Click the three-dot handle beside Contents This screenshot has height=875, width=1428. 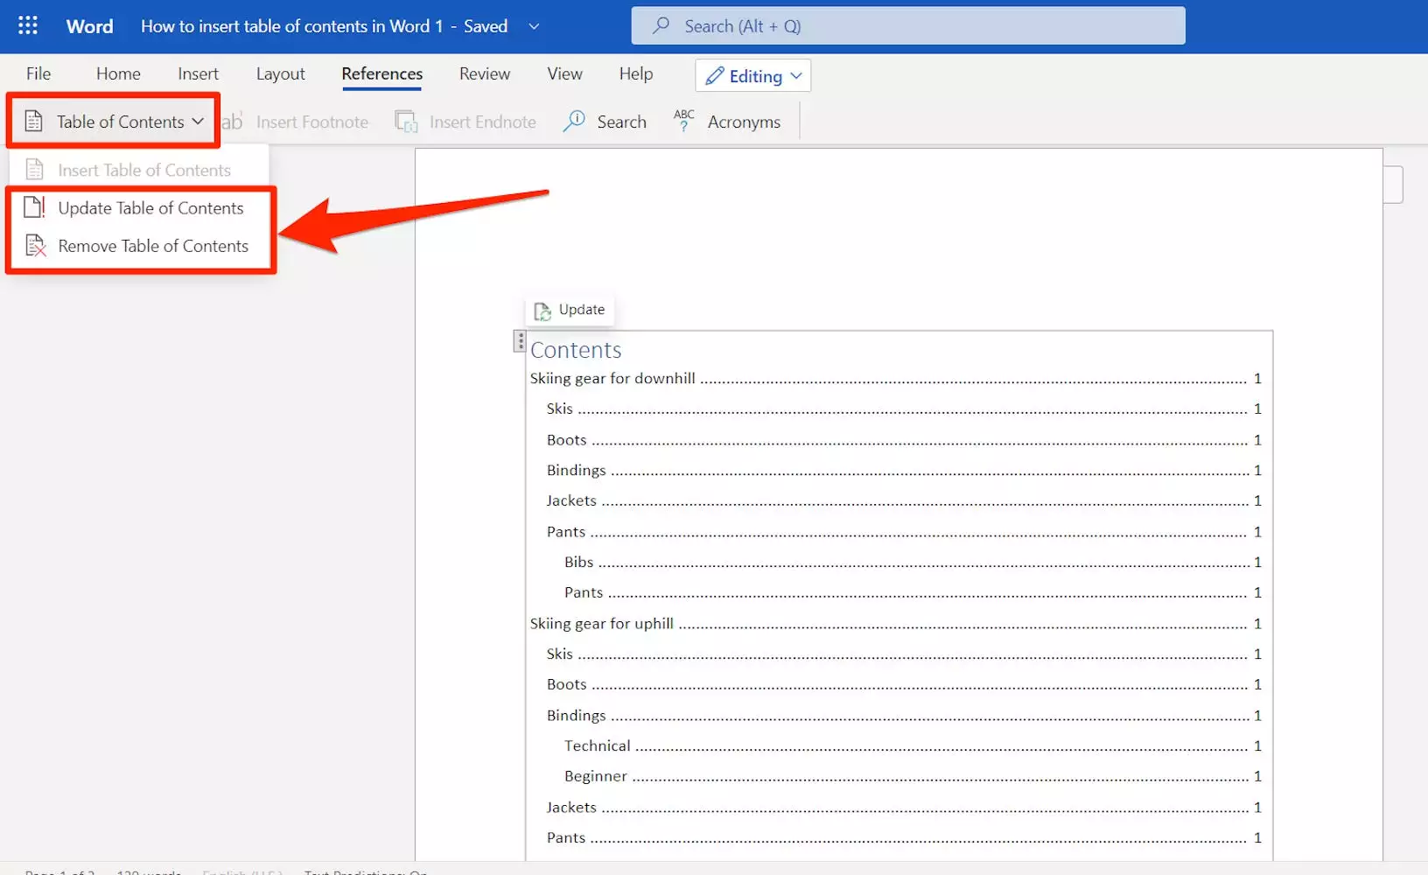click(520, 341)
